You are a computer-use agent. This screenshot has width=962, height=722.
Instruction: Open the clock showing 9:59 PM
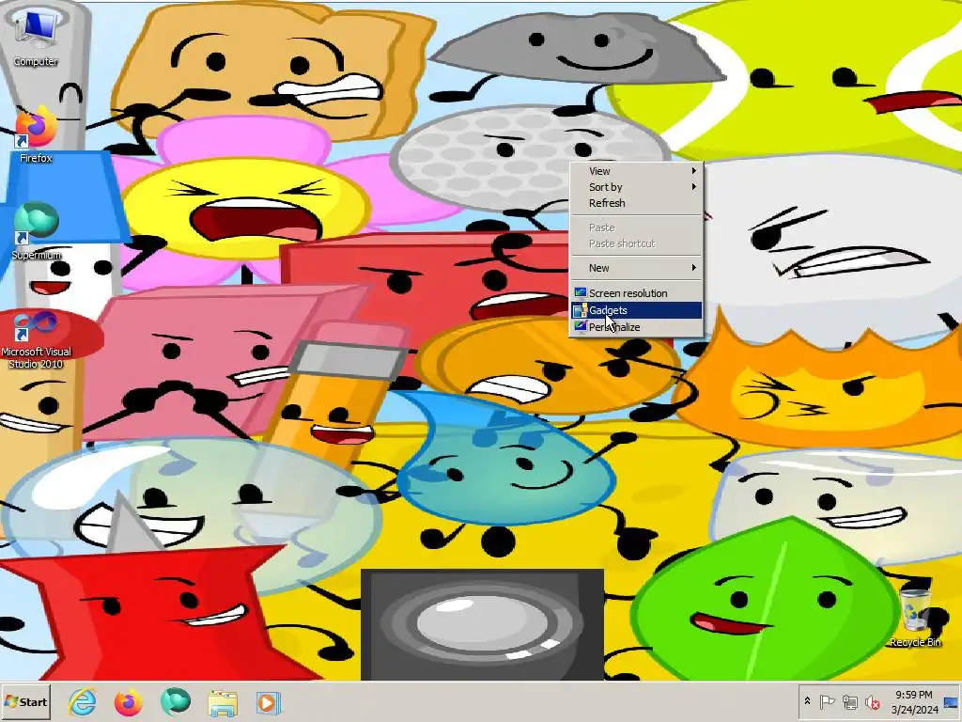coord(914,701)
